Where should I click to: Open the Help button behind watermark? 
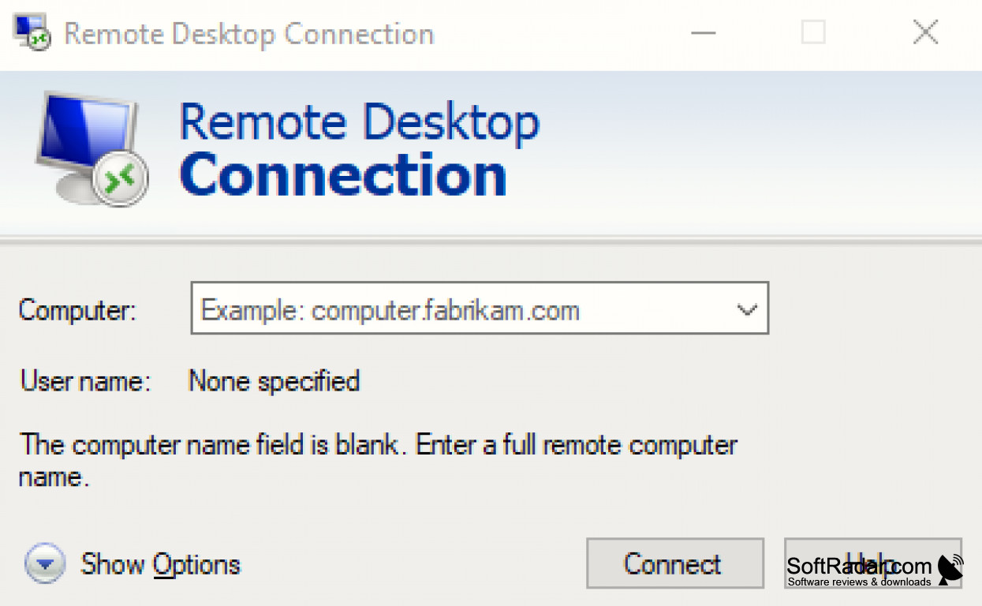click(873, 563)
